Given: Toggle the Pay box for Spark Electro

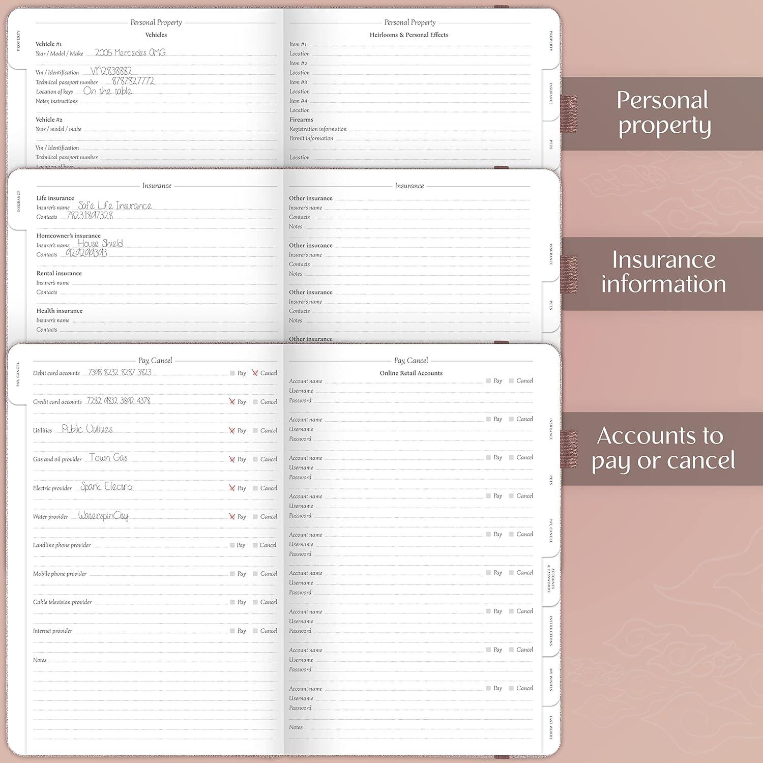Looking at the screenshot, I should (232, 488).
